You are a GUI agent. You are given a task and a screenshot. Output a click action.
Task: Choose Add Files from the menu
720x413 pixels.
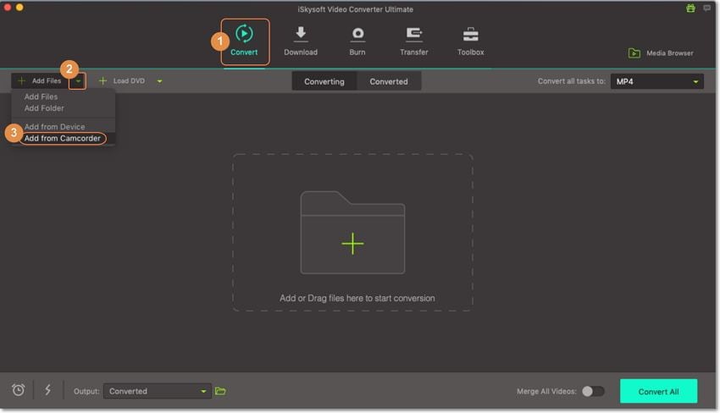41,96
